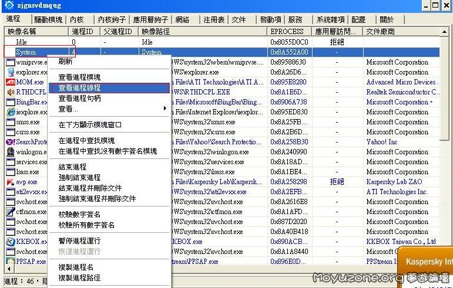
Task: Open the 關於 tab
Action: click(387, 19)
